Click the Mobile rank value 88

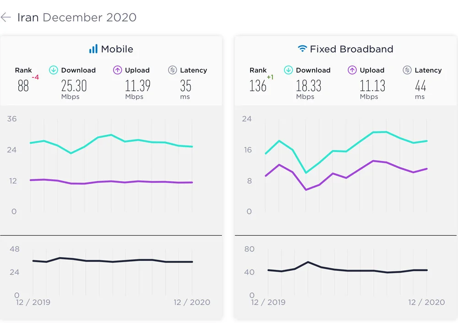(23, 86)
